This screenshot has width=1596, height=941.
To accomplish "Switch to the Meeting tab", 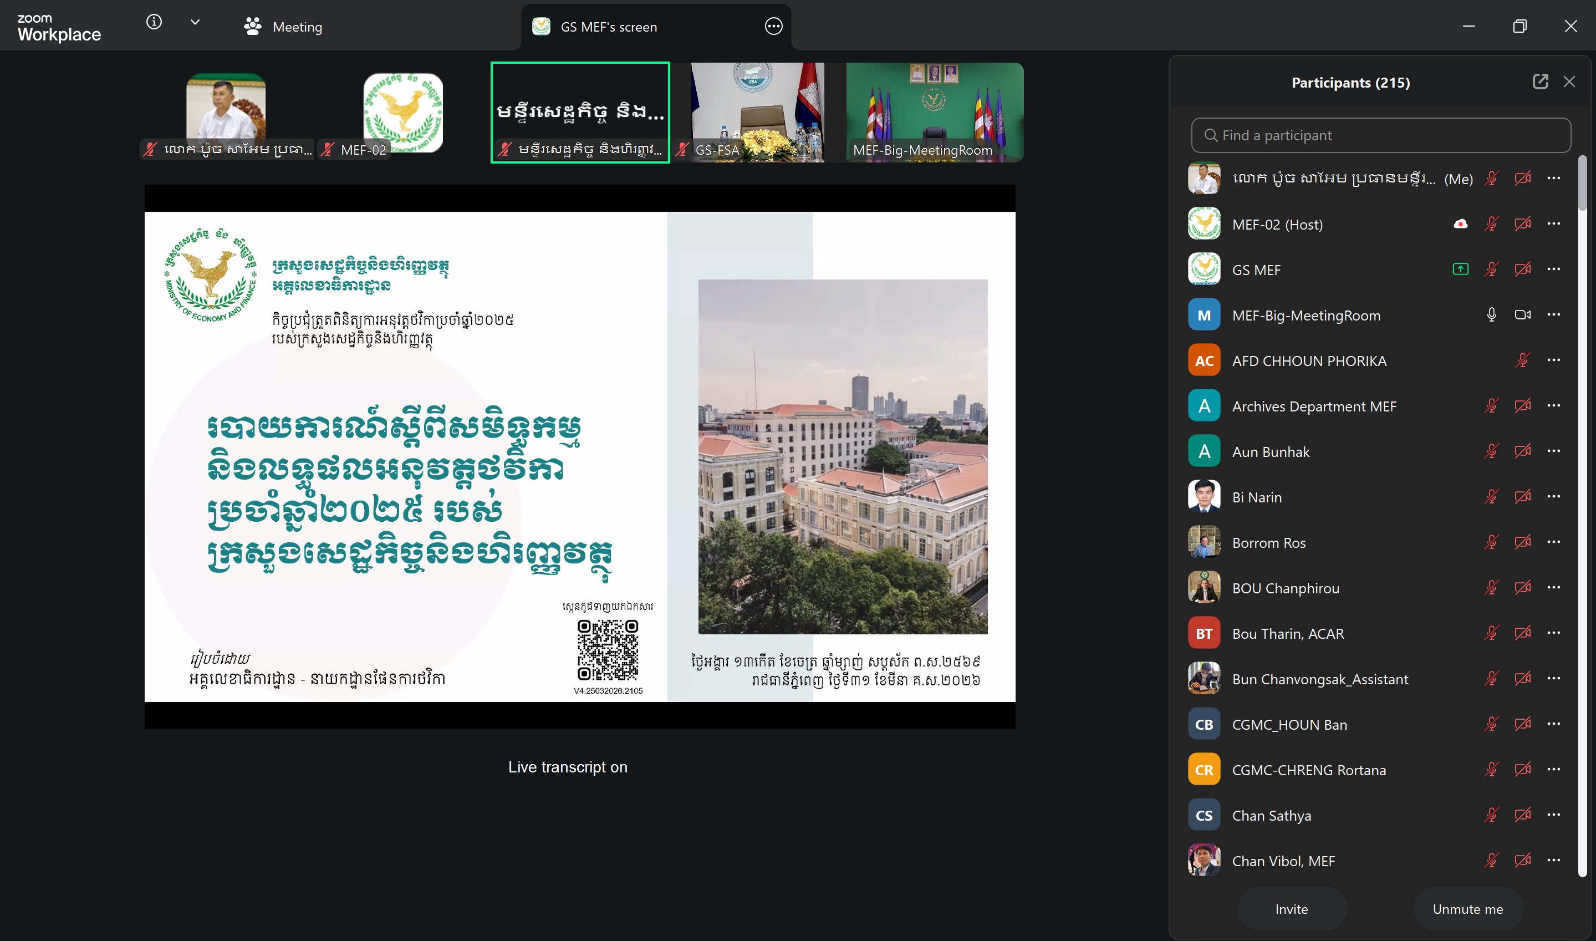I will (283, 27).
